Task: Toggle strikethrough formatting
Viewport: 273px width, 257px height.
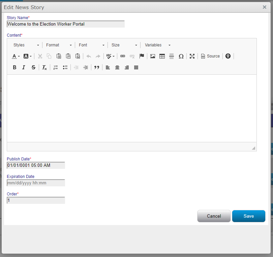Action: pos(33,67)
